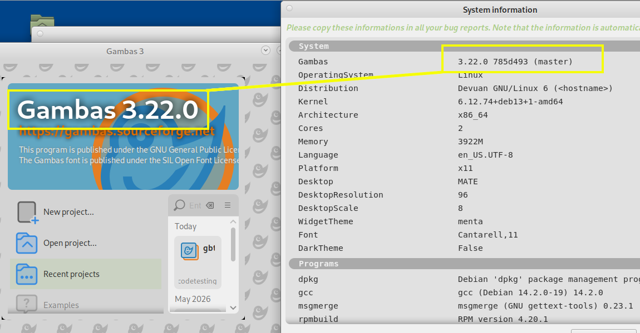Select the Cantarell,11 font value
The width and height of the screenshot is (640, 333).
(x=488, y=235)
